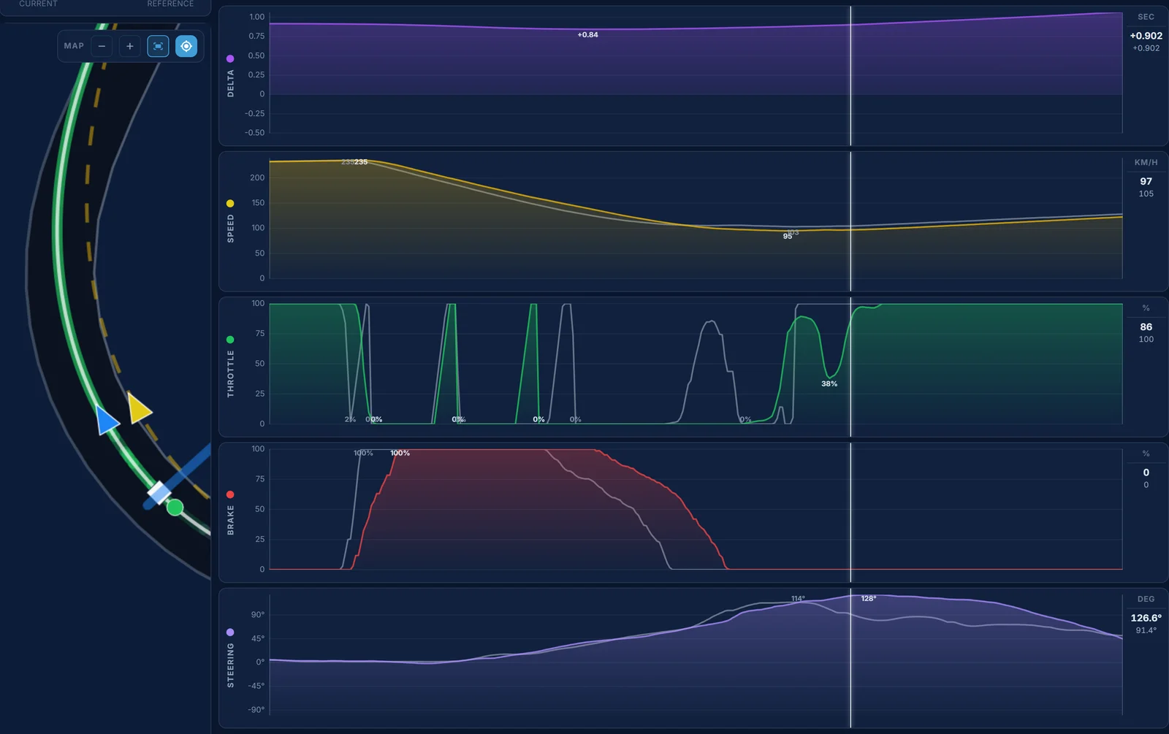The height and width of the screenshot is (734, 1169).
Task: Click the +0.84 delta label on chart
Action: pyautogui.click(x=587, y=34)
